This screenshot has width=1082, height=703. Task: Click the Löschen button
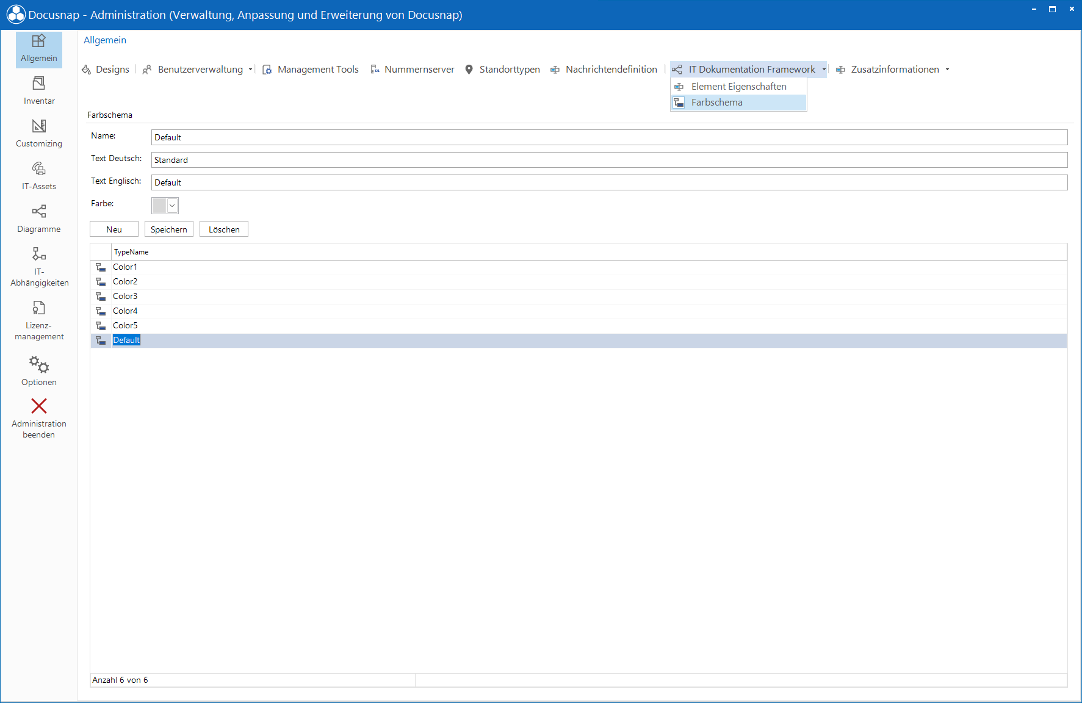[224, 229]
